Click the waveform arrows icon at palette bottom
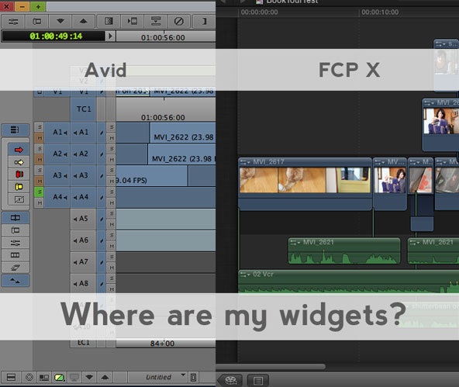 pyautogui.click(x=16, y=281)
